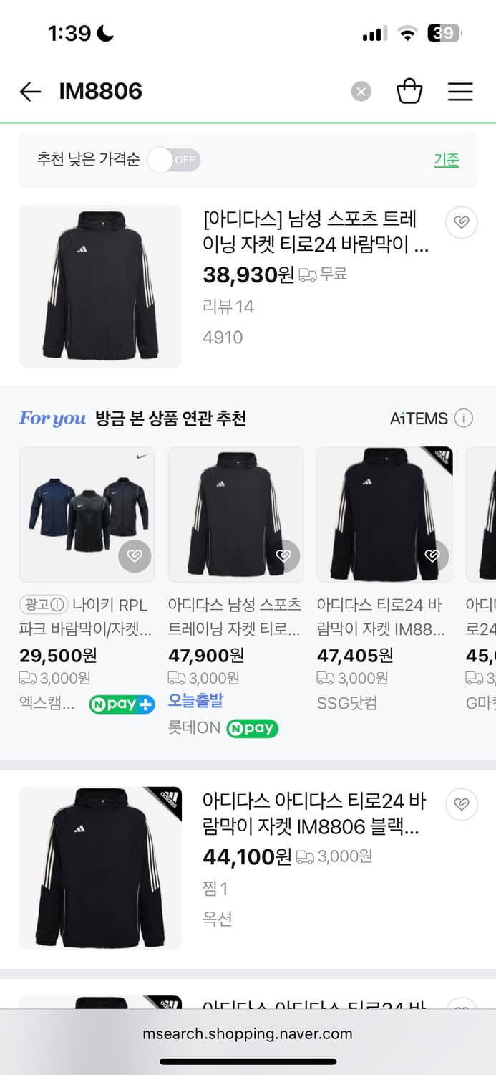Screen dimensions: 496x1075
Task: Heart the 47,405원 SSG닷컴 jacket
Action: (432, 555)
